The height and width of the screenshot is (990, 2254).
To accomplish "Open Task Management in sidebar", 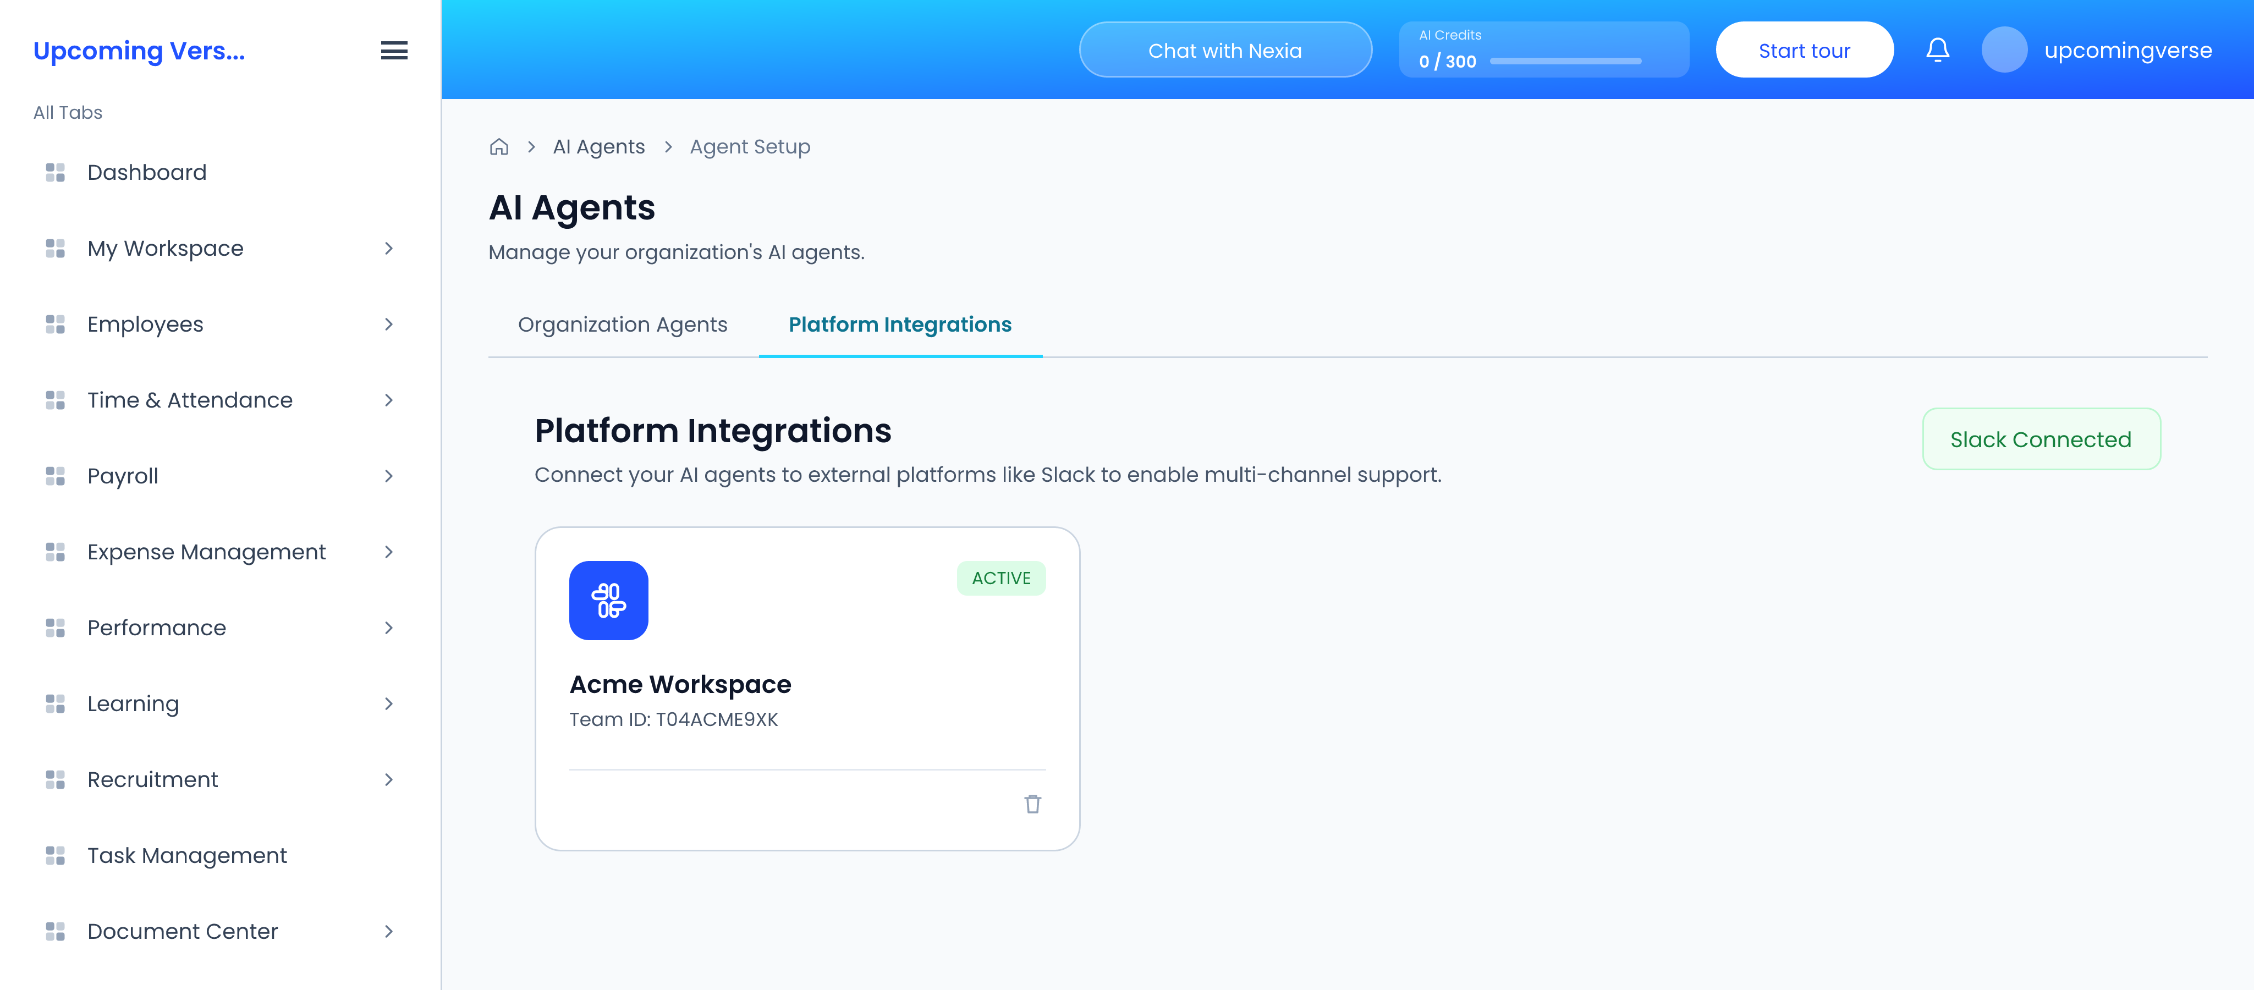I will (x=187, y=855).
